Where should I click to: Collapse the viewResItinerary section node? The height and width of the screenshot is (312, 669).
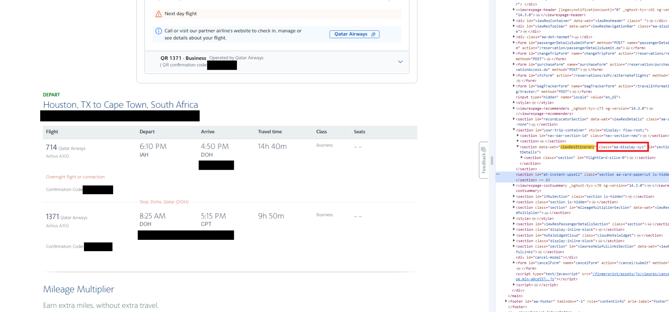coord(517,147)
